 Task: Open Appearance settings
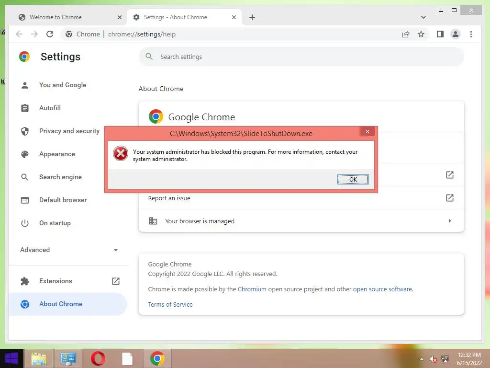(57, 154)
